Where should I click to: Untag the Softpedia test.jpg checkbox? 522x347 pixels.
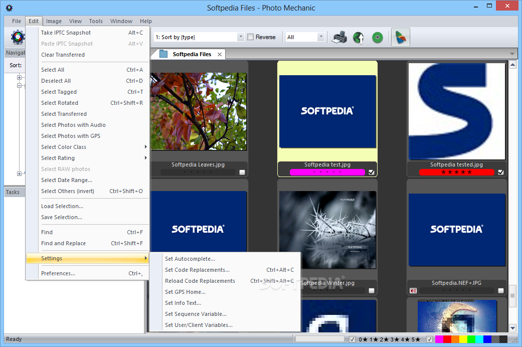click(x=372, y=172)
